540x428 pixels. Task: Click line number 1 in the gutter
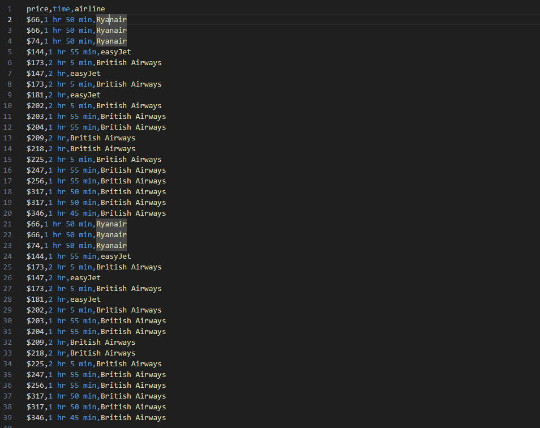click(x=10, y=9)
